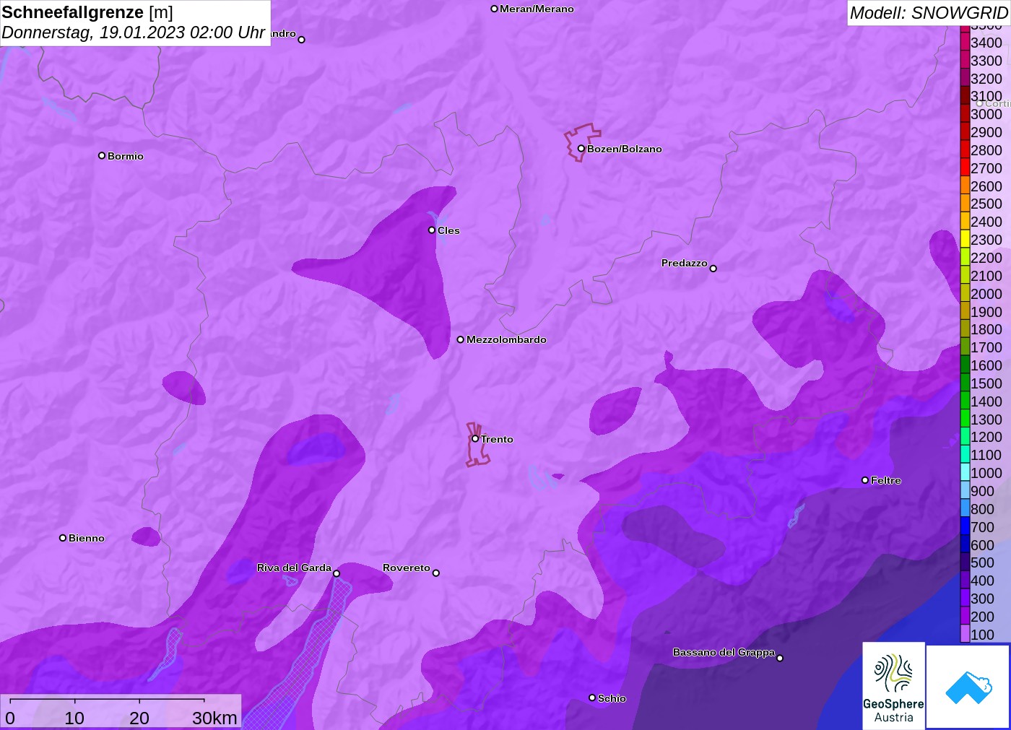Click the Predazzo map marker

pos(713,268)
